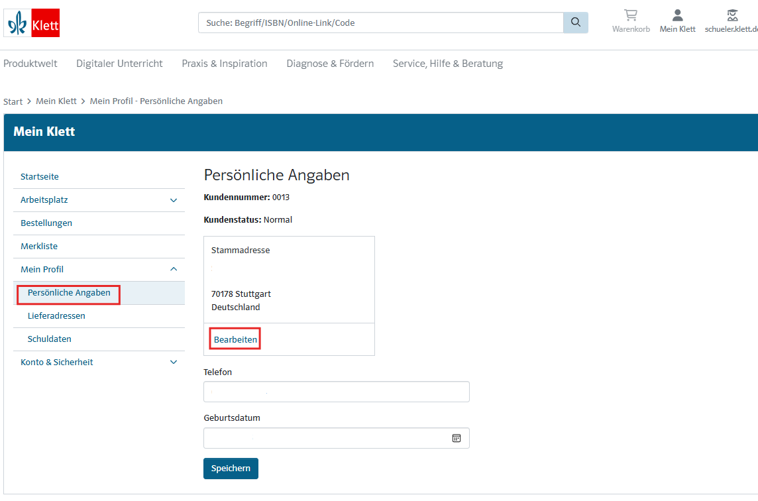Click the Arbeitsplatz sidebar label
This screenshot has width=758, height=501.
click(x=44, y=199)
